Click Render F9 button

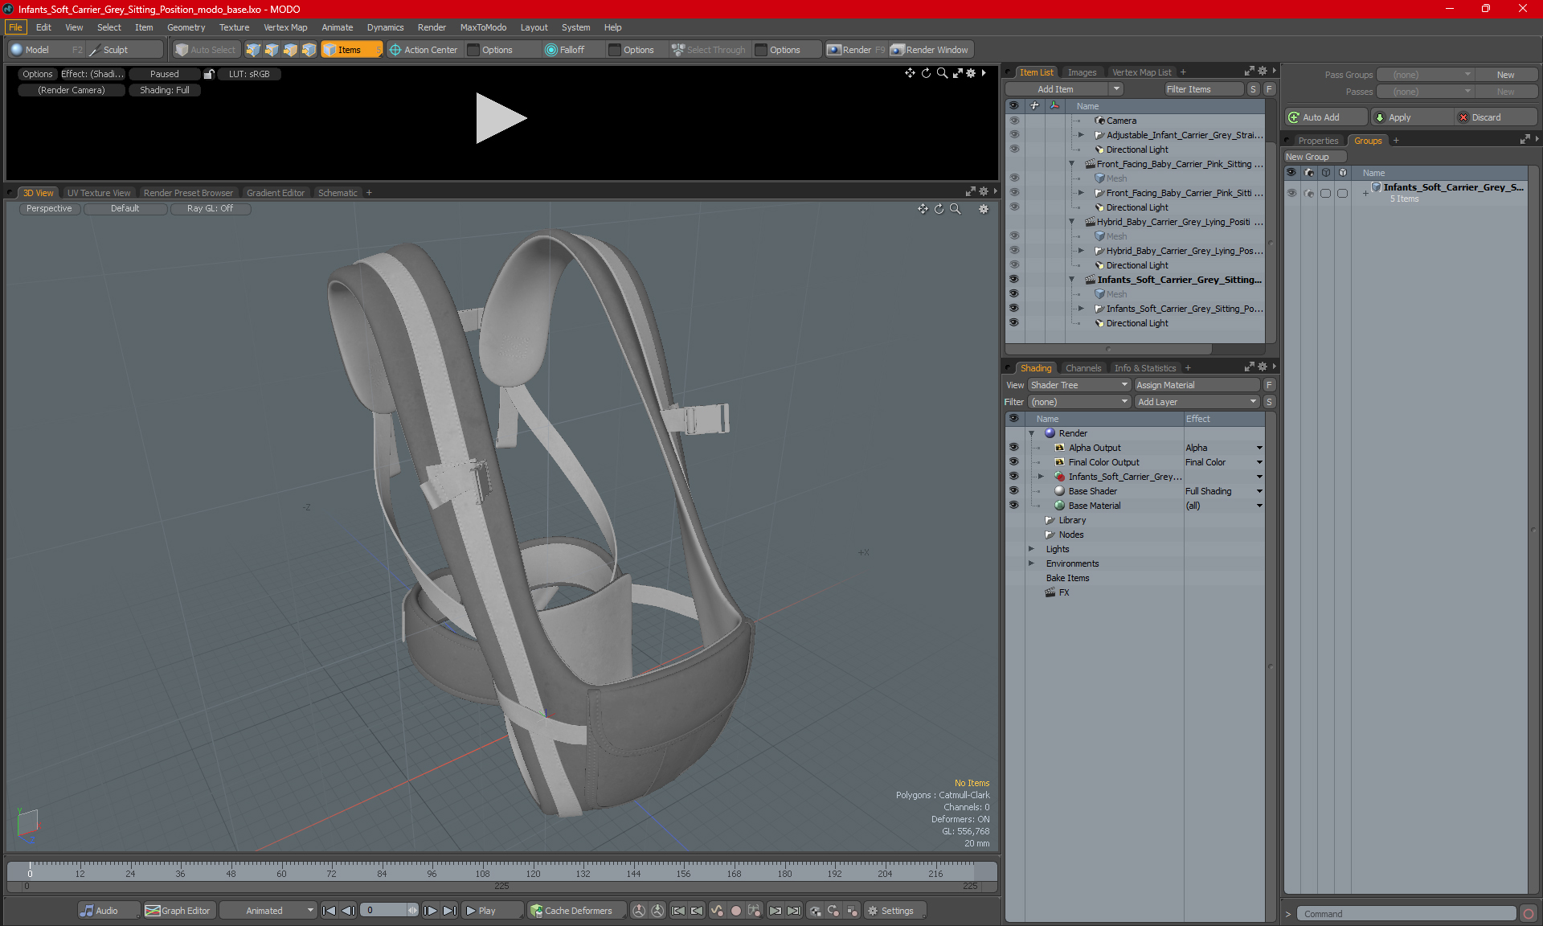tap(856, 50)
